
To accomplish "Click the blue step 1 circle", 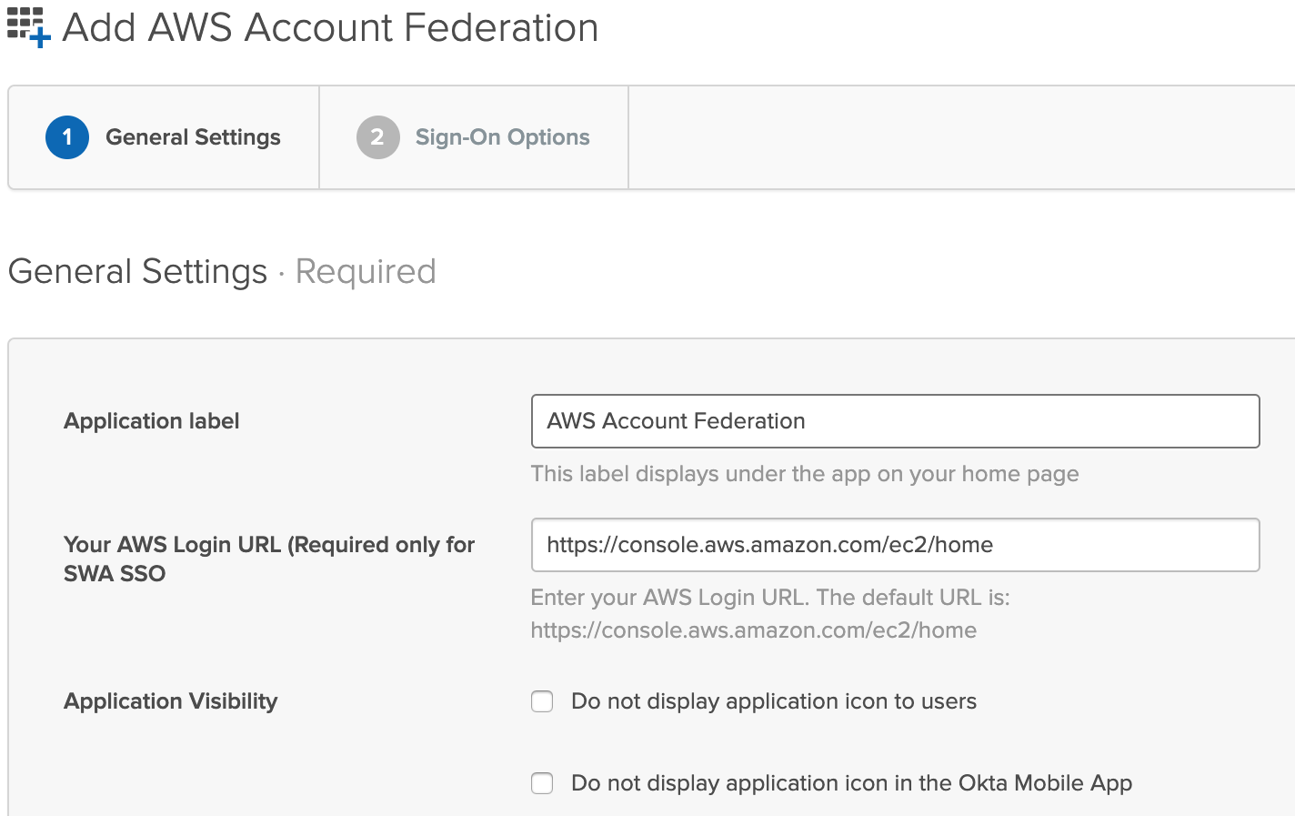I will point(67,137).
